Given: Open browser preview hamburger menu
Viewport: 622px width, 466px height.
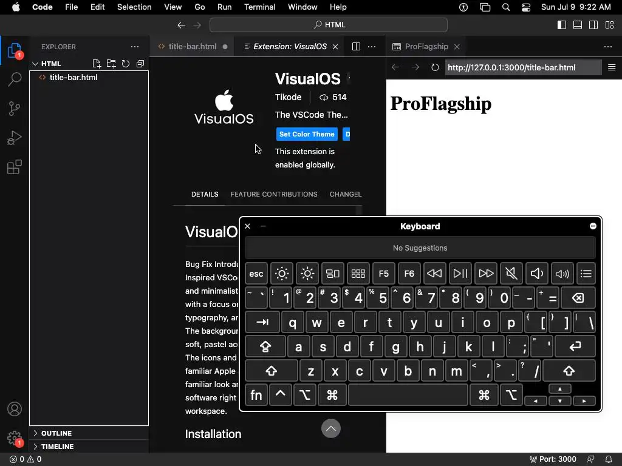Looking at the screenshot, I should [x=612, y=67].
